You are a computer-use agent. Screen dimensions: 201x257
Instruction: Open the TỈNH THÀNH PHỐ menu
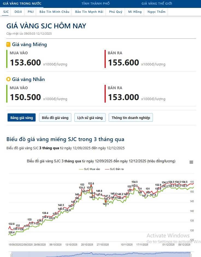95,4
